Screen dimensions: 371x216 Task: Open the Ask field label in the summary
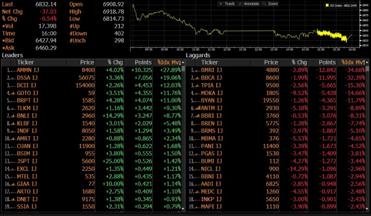pos(8,48)
